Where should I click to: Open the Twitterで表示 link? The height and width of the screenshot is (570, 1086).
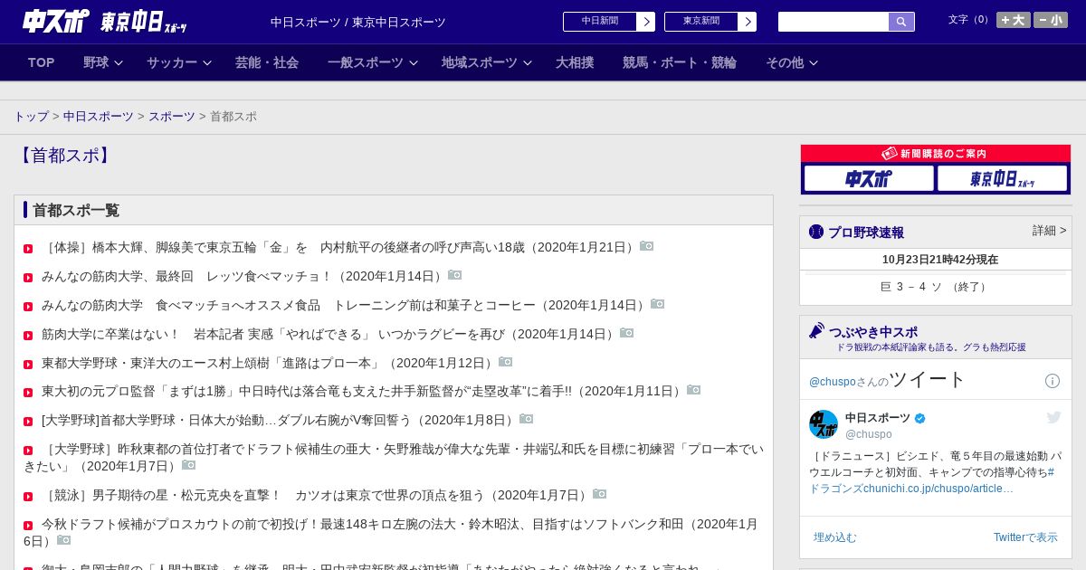[x=1025, y=537]
